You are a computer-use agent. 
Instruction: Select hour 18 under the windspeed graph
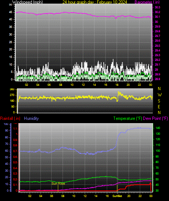point(117,85)
